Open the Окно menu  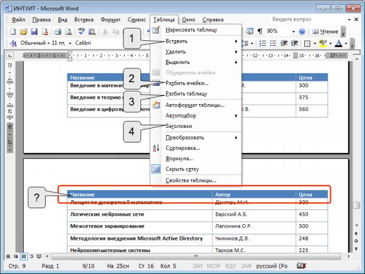(189, 19)
